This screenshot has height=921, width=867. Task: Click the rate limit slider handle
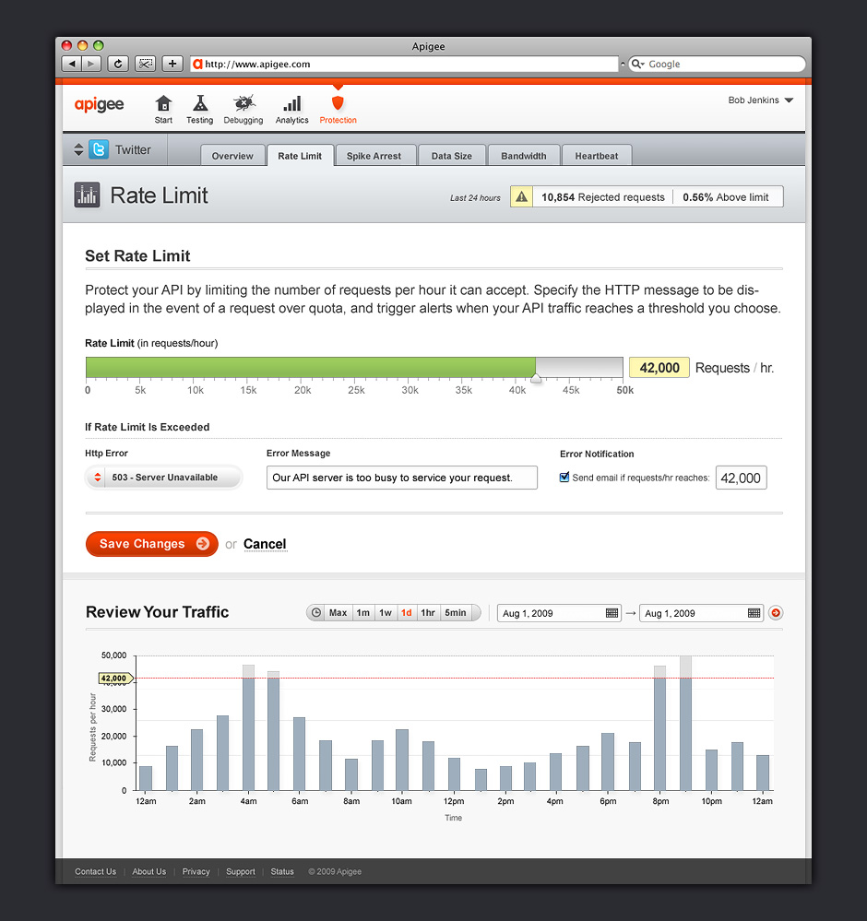[x=536, y=378]
